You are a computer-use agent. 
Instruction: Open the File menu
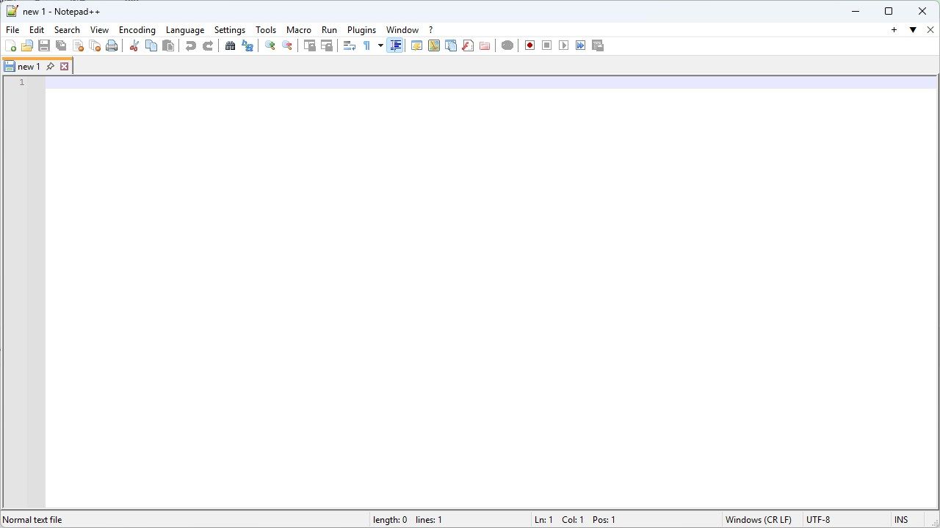pos(12,30)
